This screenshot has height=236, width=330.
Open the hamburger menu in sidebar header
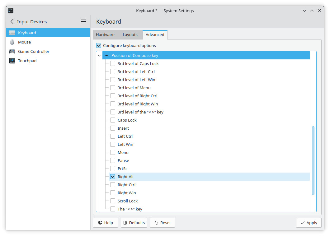coord(84,21)
